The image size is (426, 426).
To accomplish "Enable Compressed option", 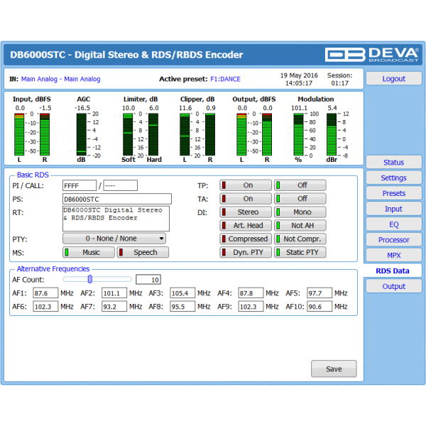I will click(246, 239).
